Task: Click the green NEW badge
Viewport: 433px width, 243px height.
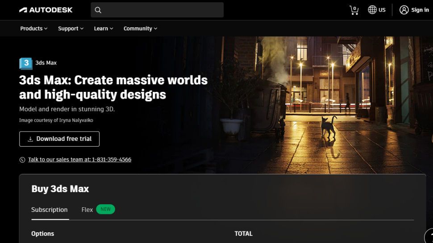Action: [x=105, y=210]
